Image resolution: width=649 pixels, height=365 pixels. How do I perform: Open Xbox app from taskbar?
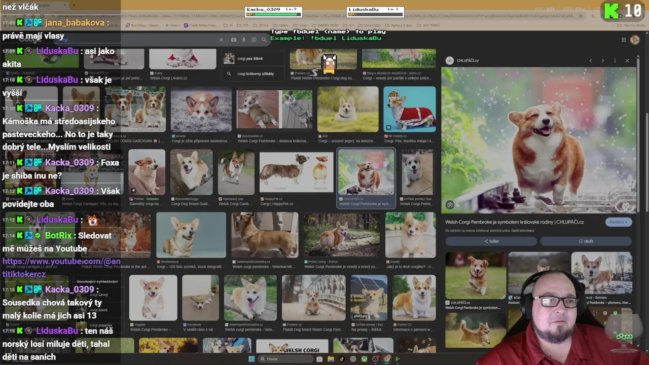point(364,359)
